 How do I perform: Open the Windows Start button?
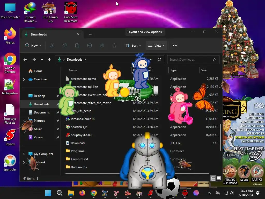[x=48, y=193]
